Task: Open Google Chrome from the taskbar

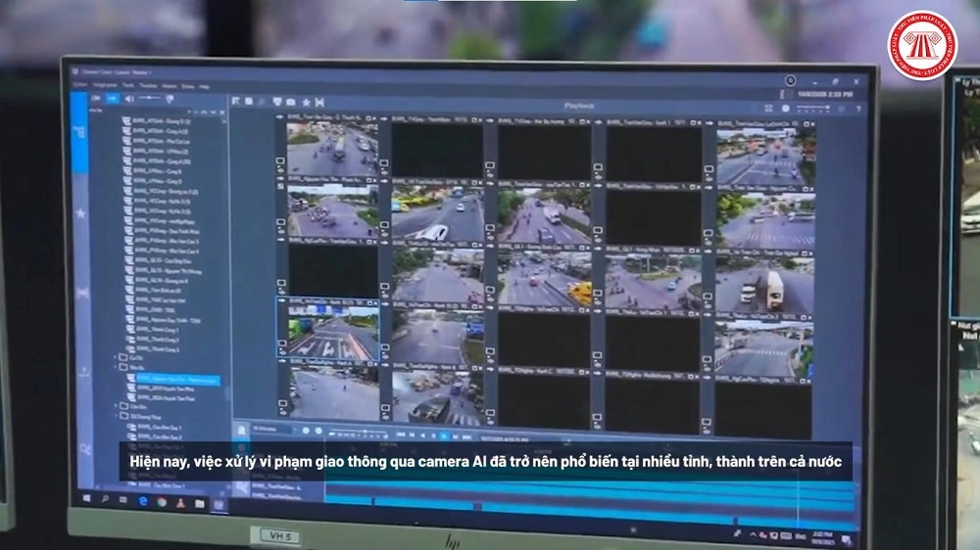Action: [x=162, y=502]
